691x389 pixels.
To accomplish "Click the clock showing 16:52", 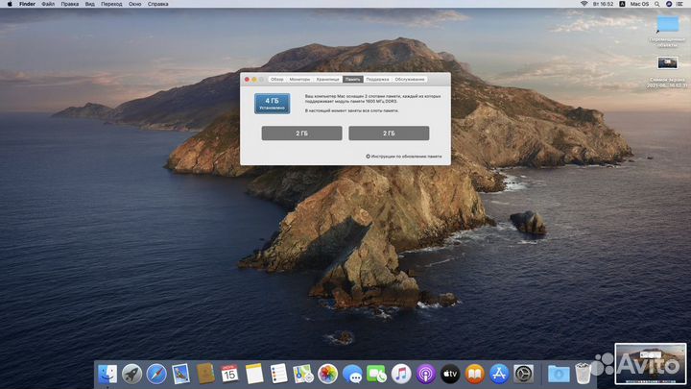I will (604, 4).
